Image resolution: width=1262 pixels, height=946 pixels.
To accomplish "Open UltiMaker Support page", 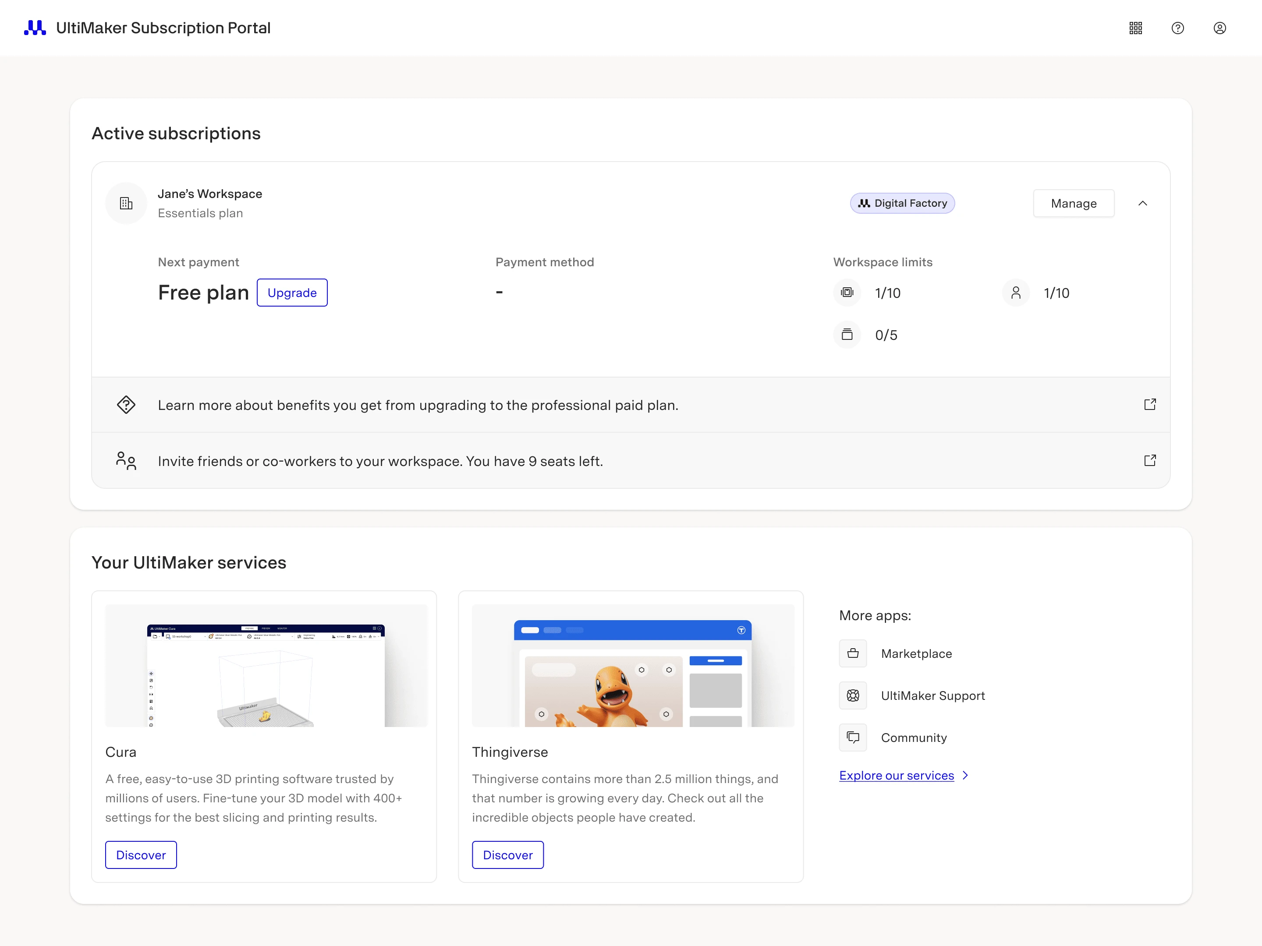I will click(x=932, y=695).
